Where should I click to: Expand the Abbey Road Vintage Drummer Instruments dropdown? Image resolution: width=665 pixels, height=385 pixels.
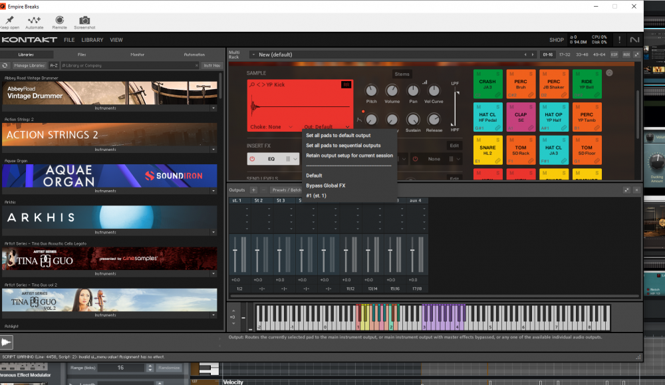[213, 108]
